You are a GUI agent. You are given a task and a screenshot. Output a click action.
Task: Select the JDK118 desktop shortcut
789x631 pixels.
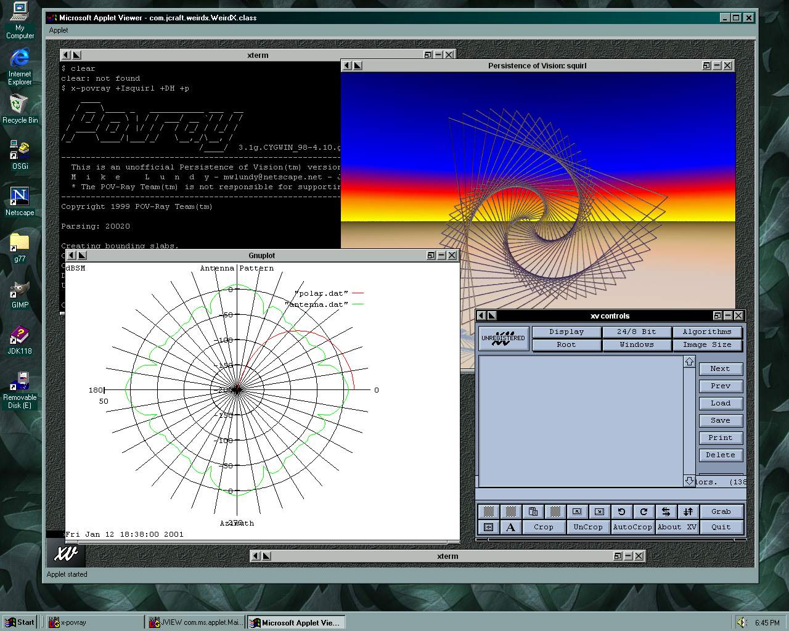20,340
